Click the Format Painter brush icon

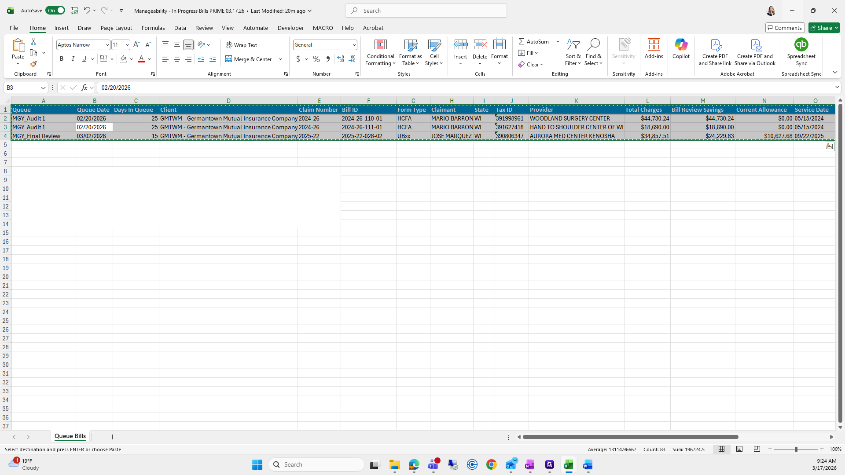[x=33, y=64]
